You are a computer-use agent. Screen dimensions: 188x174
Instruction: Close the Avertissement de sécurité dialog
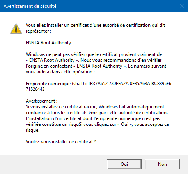(182, 6)
